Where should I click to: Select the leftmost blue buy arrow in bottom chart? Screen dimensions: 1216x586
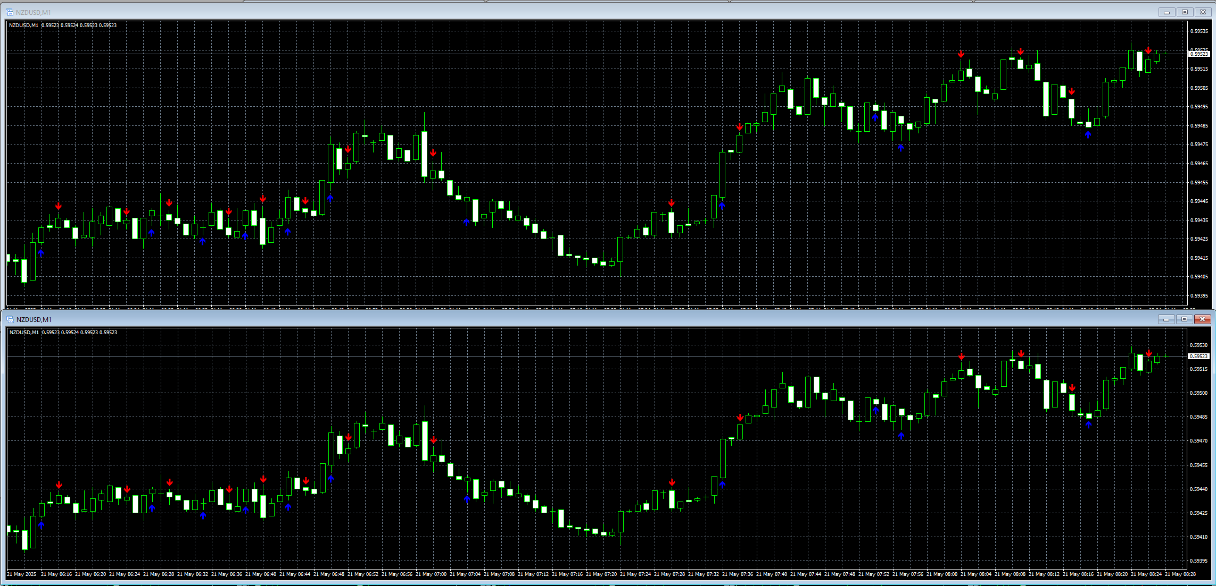(42, 525)
